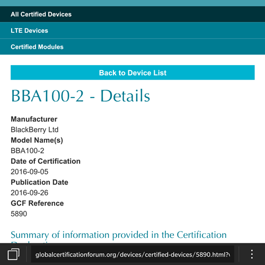Select the Publication Date label
265x265 pixels.
pos(40,182)
